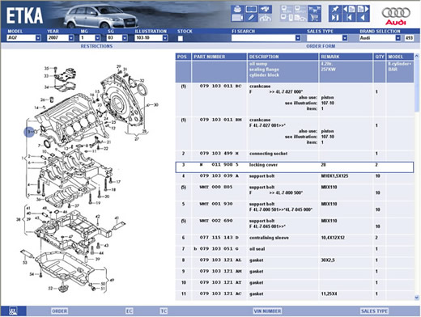The height and width of the screenshot is (317, 421).
Task: Open the RESTRICTIONS tab
Action: click(x=96, y=46)
